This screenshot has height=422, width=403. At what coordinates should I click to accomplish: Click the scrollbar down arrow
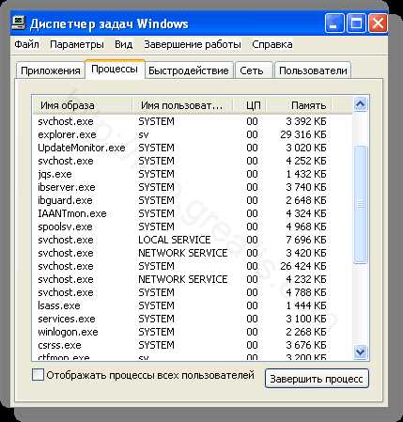pos(360,352)
